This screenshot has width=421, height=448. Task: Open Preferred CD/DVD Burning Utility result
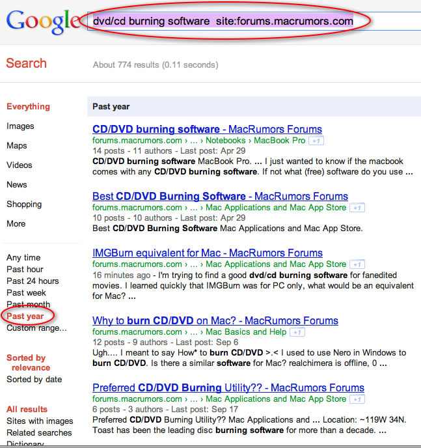228,387
